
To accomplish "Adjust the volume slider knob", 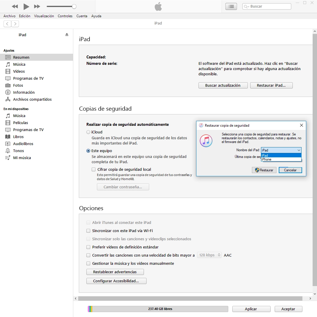I will click(x=74, y=6).
